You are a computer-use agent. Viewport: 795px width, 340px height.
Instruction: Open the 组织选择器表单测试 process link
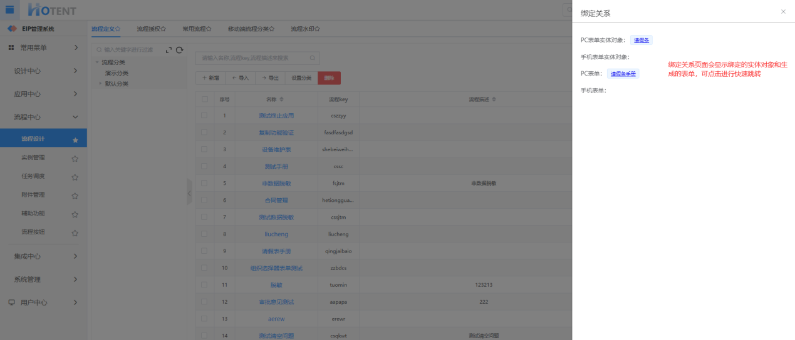coord(276,267)
